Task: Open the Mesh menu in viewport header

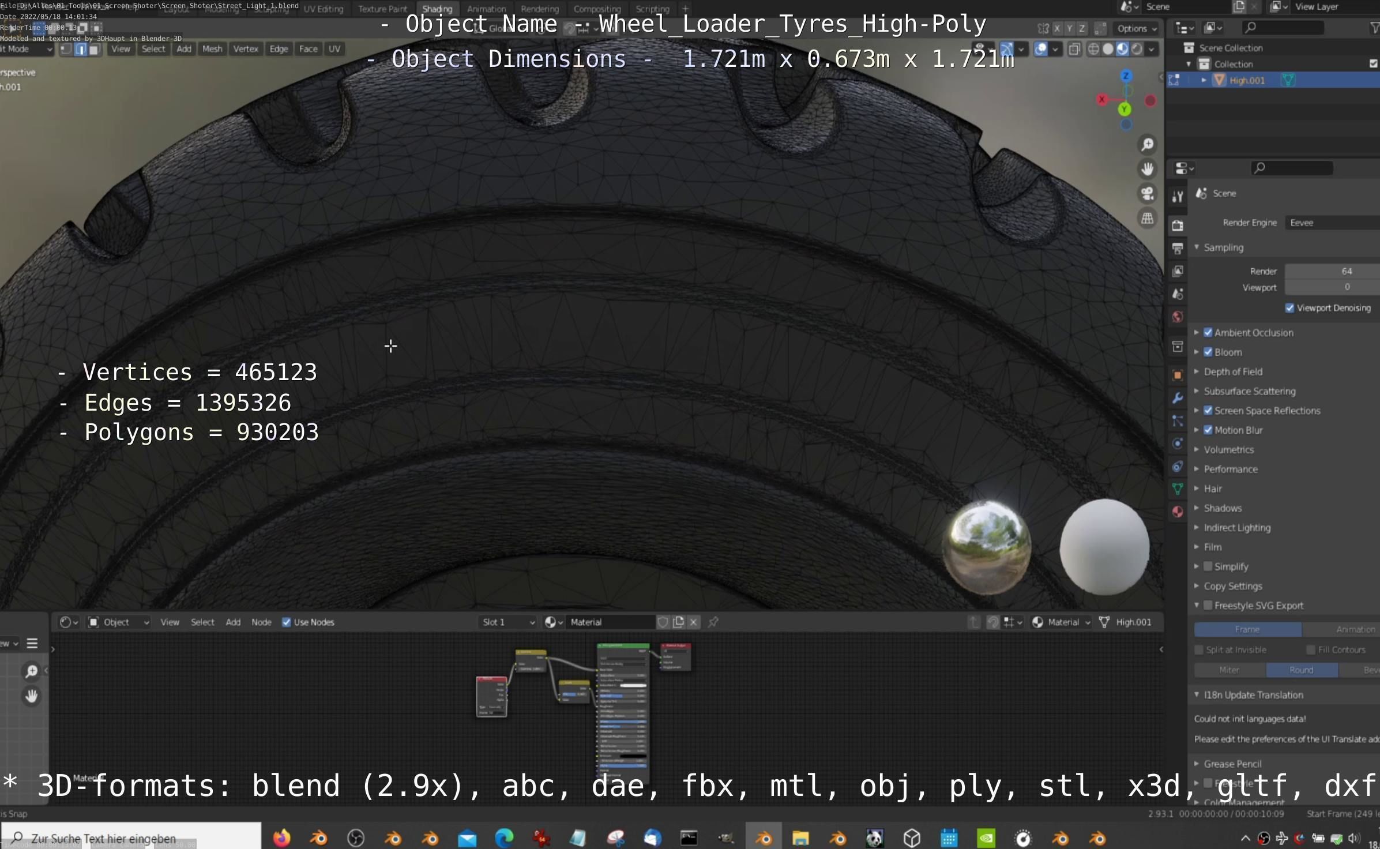Action: pyautogui.click(x=212, y=49)
